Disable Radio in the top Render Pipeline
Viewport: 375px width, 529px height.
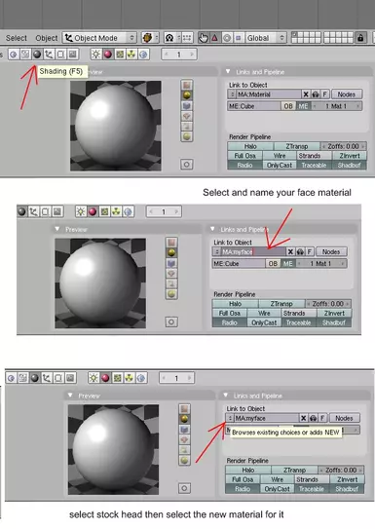(x=244, y=166)
